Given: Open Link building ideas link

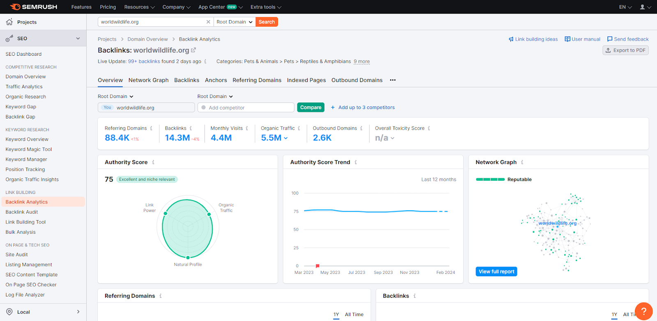Looking at the screenshot, I should (x=533, y=39).
